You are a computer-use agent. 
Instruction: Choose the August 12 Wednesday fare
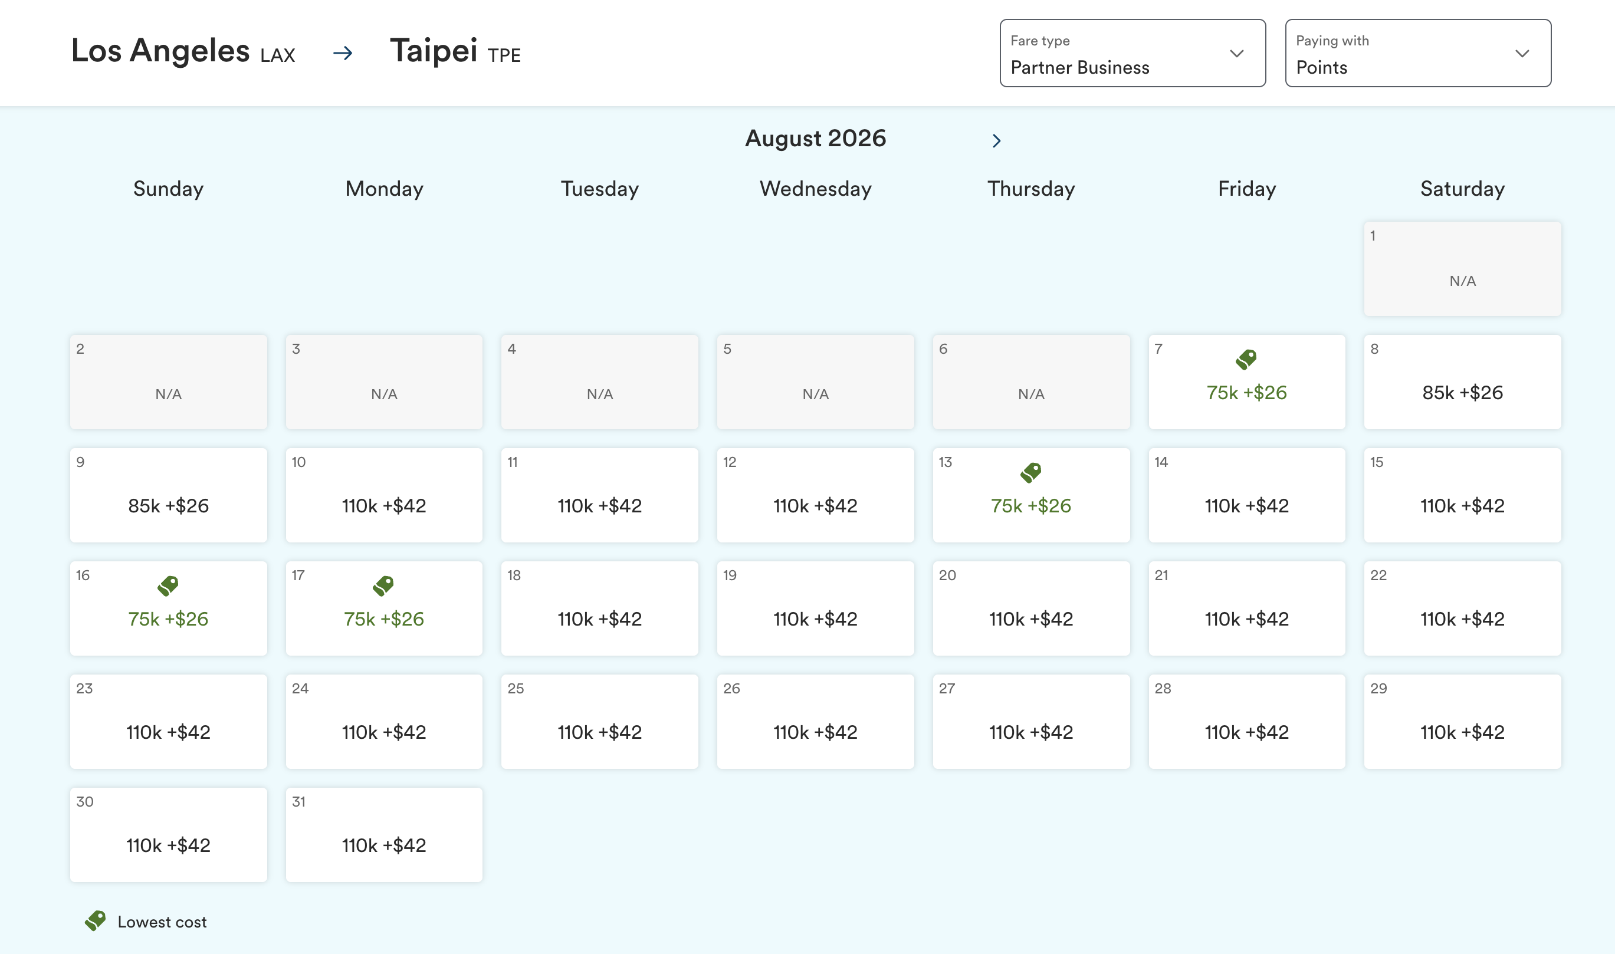pos(815,495)
